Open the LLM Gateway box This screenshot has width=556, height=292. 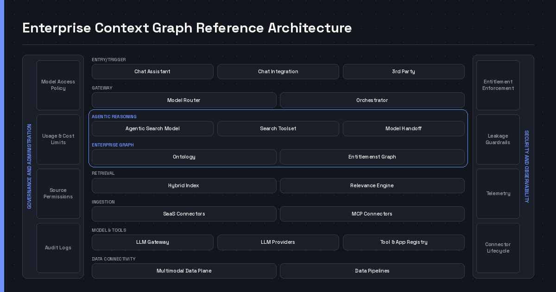[152, 242]
